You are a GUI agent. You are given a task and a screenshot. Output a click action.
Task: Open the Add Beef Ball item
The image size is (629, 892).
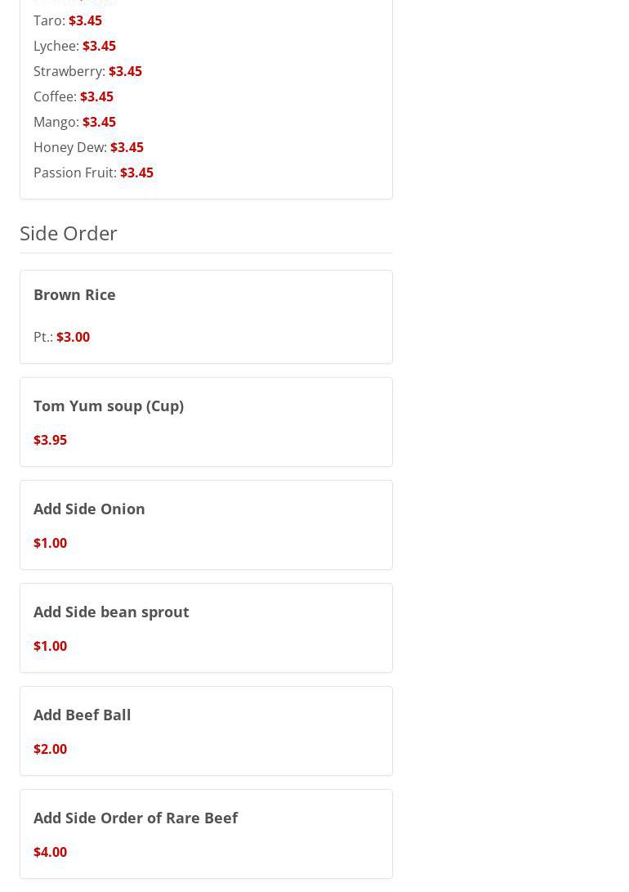82,715
